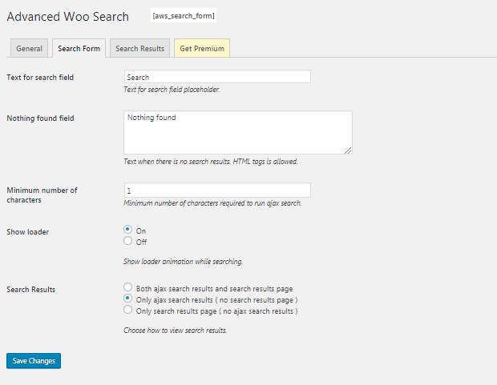The width and height of the screenshot is (497, 385).
Task: Open the Search Results tab
Action: click(x=139, y=48)
